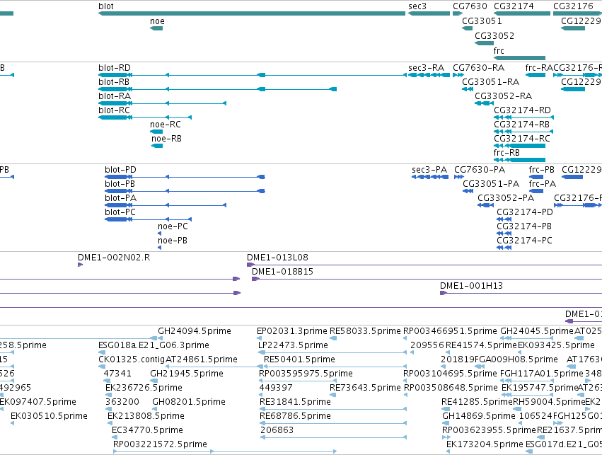Image resolution: width=602 pixels, height=455 pixels.
Task: Select CG7630-RA transcript label
Action: (x=478, y=68)
